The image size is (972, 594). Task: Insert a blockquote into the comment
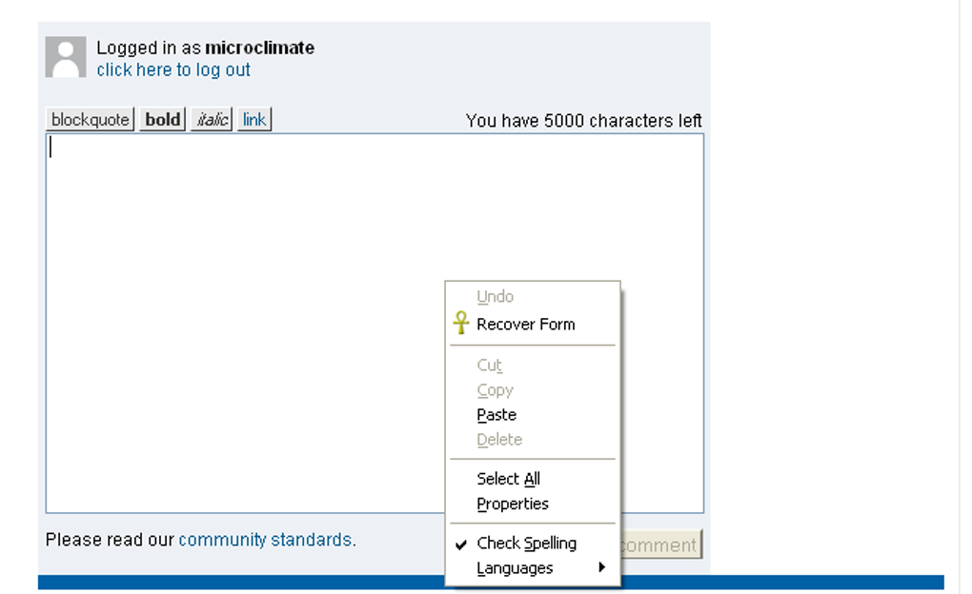(x=90, y=119)
